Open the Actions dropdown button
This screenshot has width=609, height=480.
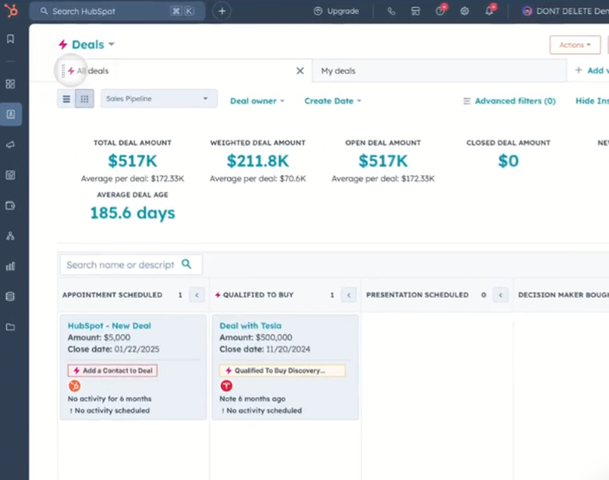tap(575, 45)
